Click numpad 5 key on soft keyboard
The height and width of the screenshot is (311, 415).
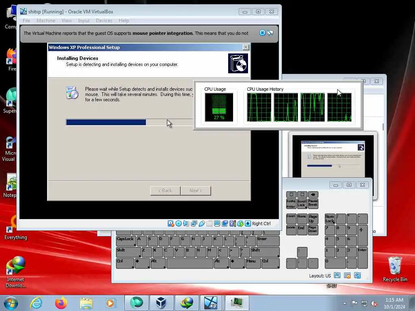340,241
